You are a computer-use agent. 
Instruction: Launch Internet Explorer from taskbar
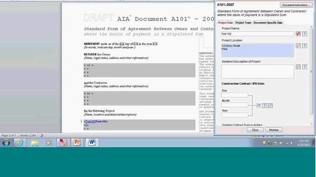[20, 143]
